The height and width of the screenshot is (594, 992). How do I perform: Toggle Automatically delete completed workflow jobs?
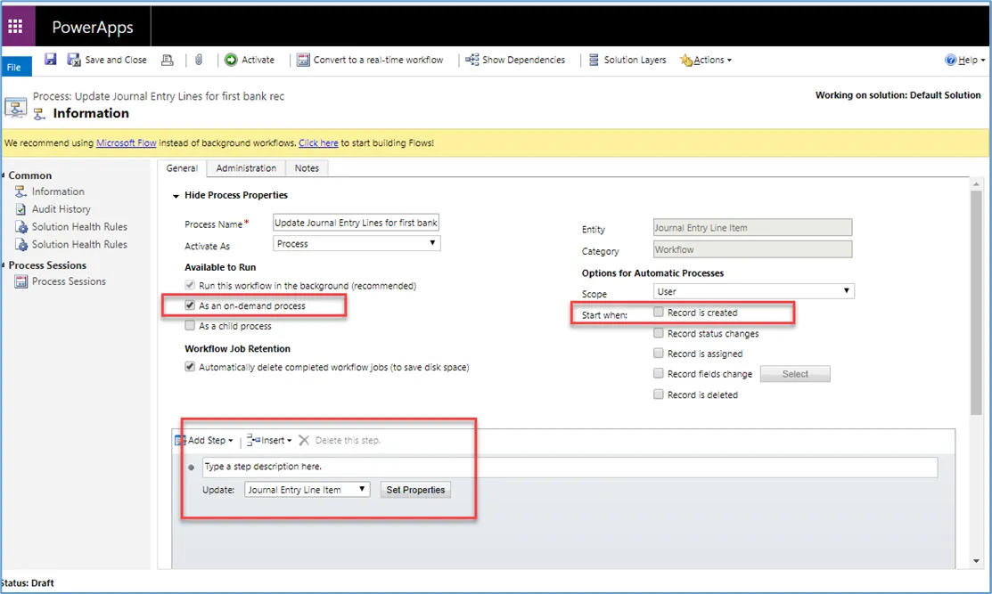[190, 367]
